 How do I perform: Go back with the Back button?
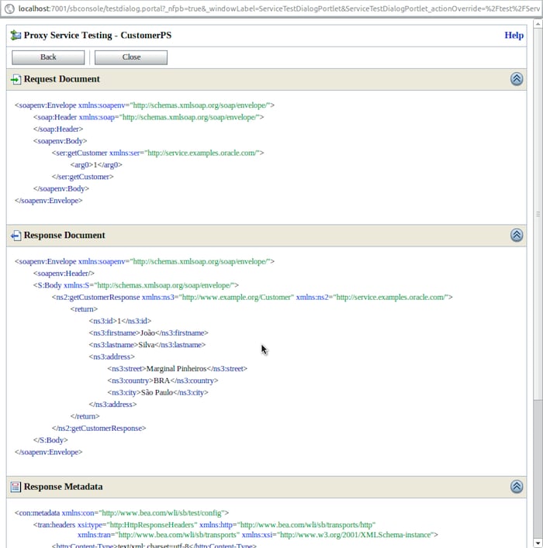pos(48,57)
